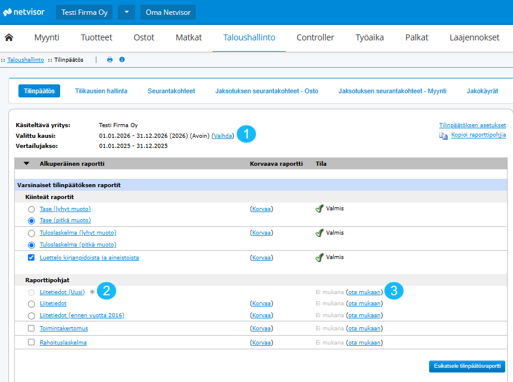
Task: Open the Tuotteet main menu
Action: point(96,37)
